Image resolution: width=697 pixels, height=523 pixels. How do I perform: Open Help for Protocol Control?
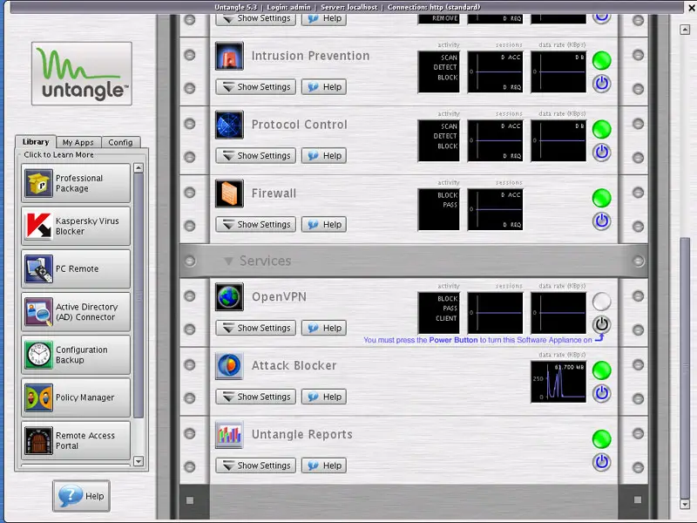tap(324, 156)
